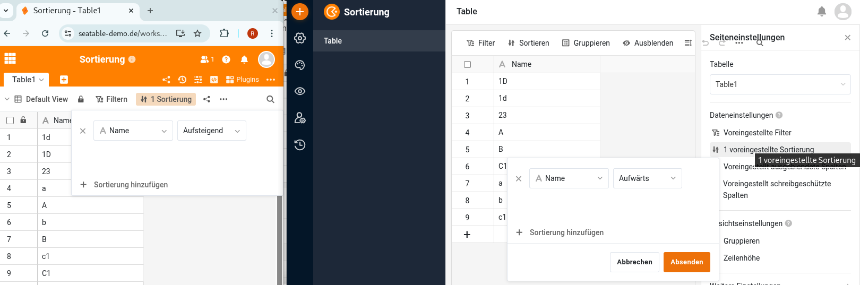Click the notification bell in orange header
Image resolution: width=860 pixels, height=285 pixels.
point(244,59)
